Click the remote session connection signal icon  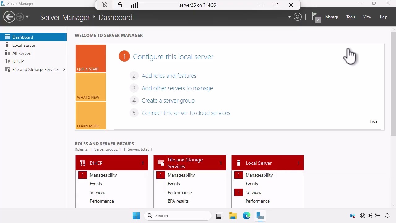[x=135, y=5]
